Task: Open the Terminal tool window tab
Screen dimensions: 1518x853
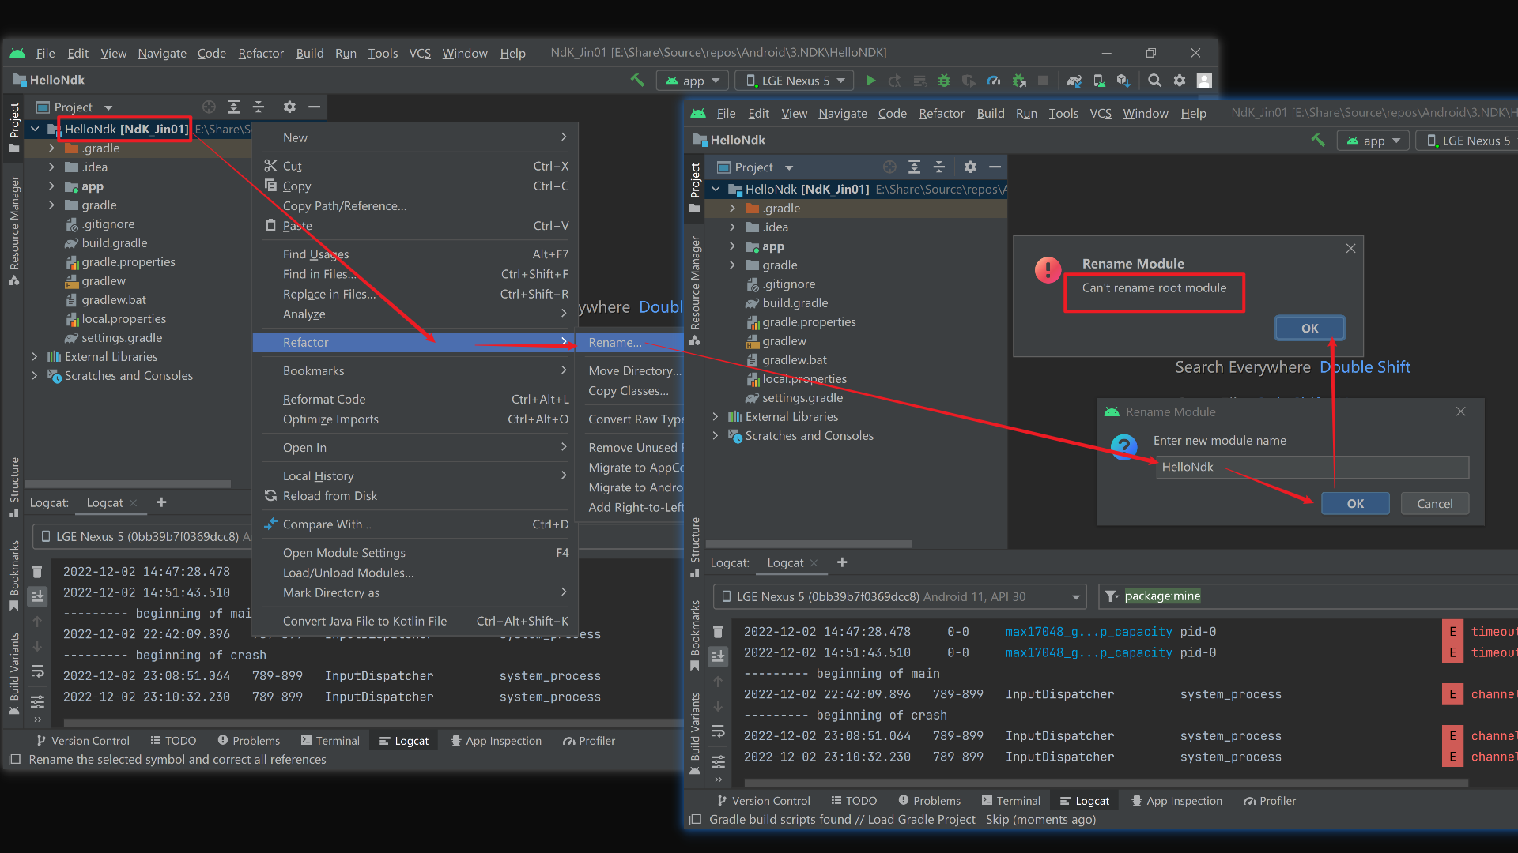Action: pyautogui.click(x=330, y=741)
